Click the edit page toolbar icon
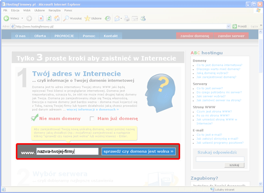 [135, 18]
